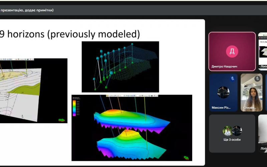This screenshot has width=267, height=167.
Task: Click the muted microphone icon on Максим's tile
Action: click(233, 78)
